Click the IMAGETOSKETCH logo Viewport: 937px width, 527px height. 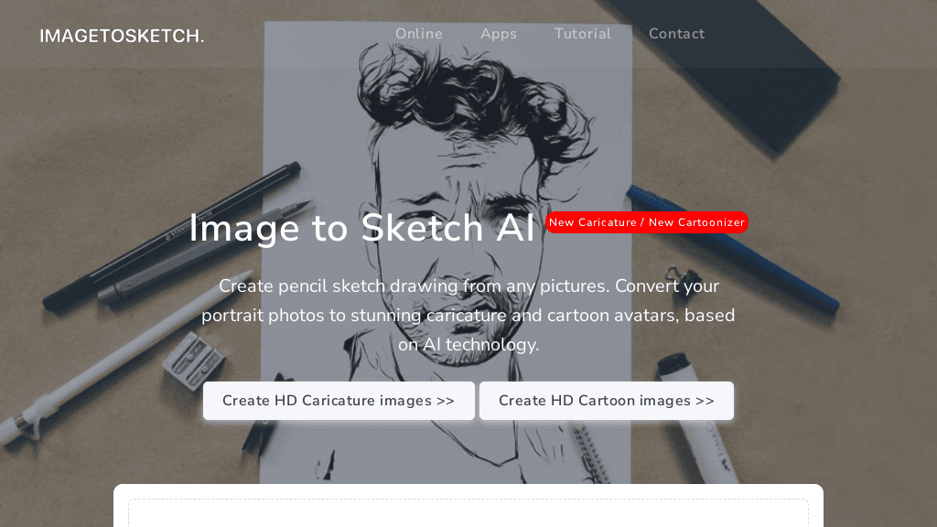pos(122,37)
